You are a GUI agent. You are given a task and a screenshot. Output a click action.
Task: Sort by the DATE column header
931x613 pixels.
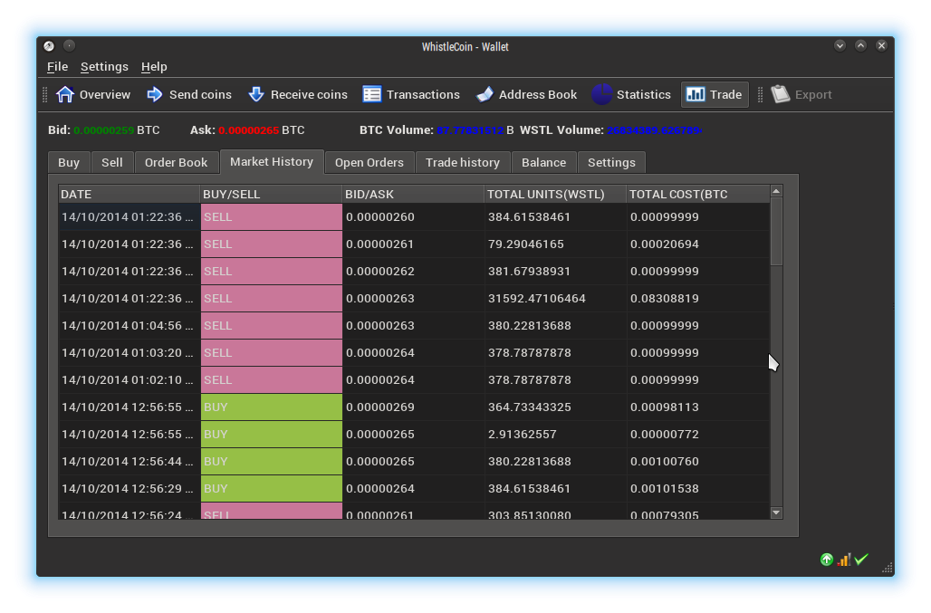(x=129, y=194)
